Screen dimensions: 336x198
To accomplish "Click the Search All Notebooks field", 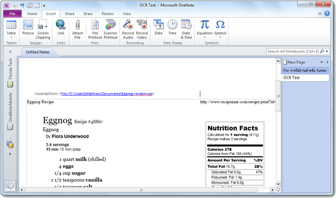I will (x=293, y=51).
